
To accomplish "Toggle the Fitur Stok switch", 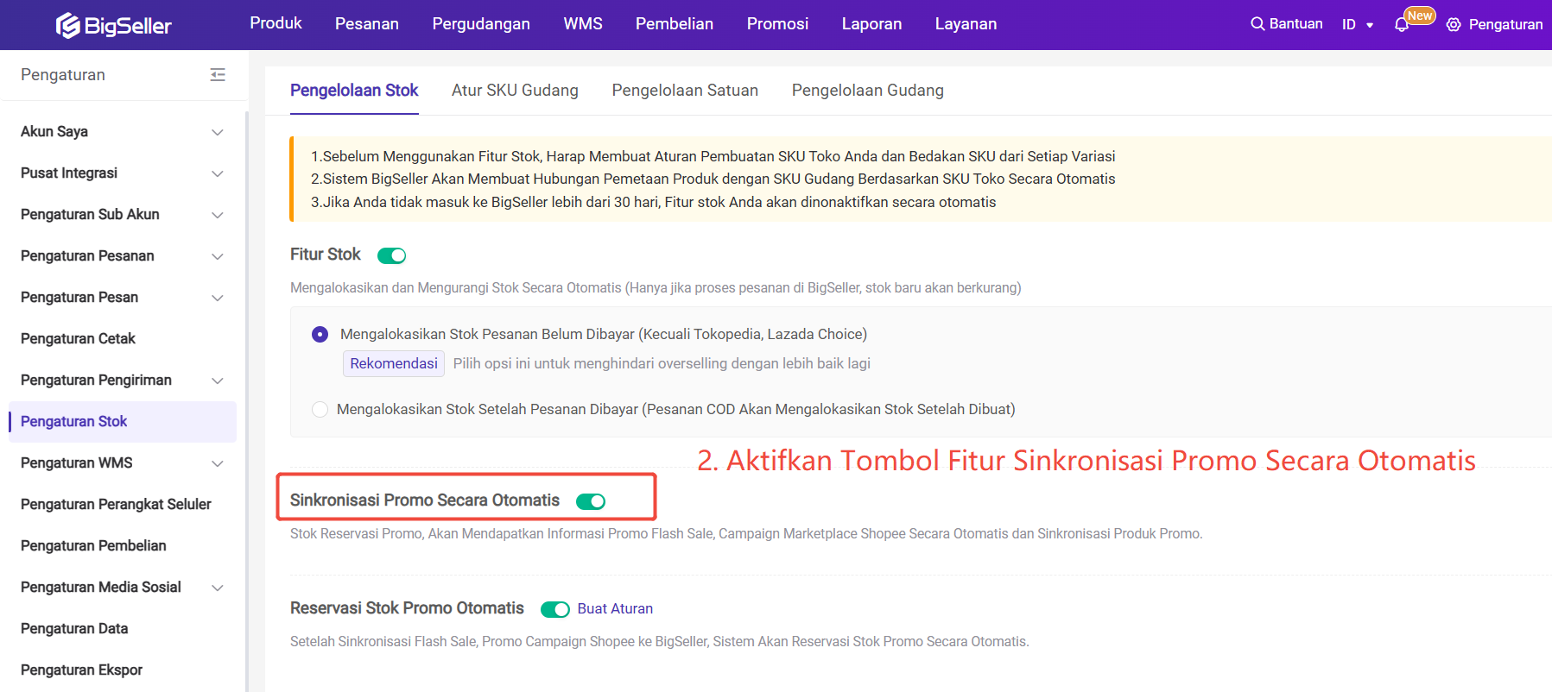I will [391, 255].
